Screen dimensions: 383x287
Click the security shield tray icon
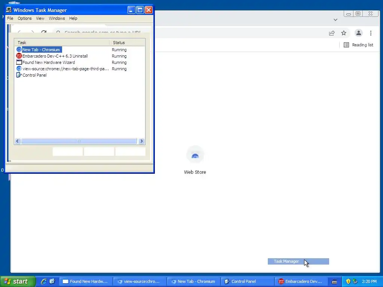(348, 281)
